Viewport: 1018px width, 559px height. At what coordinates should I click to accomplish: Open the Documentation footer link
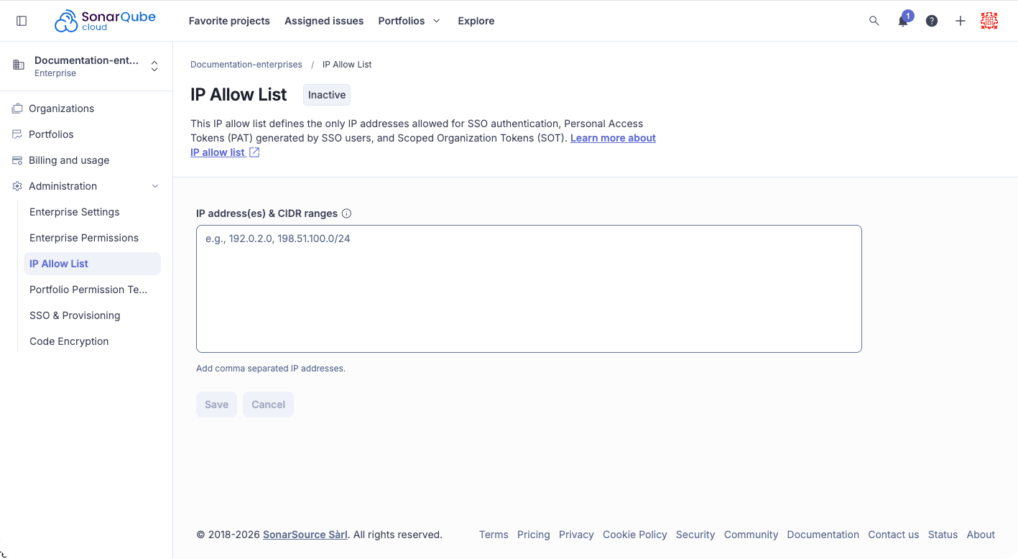pyautogui.click(x=823, y=535)
